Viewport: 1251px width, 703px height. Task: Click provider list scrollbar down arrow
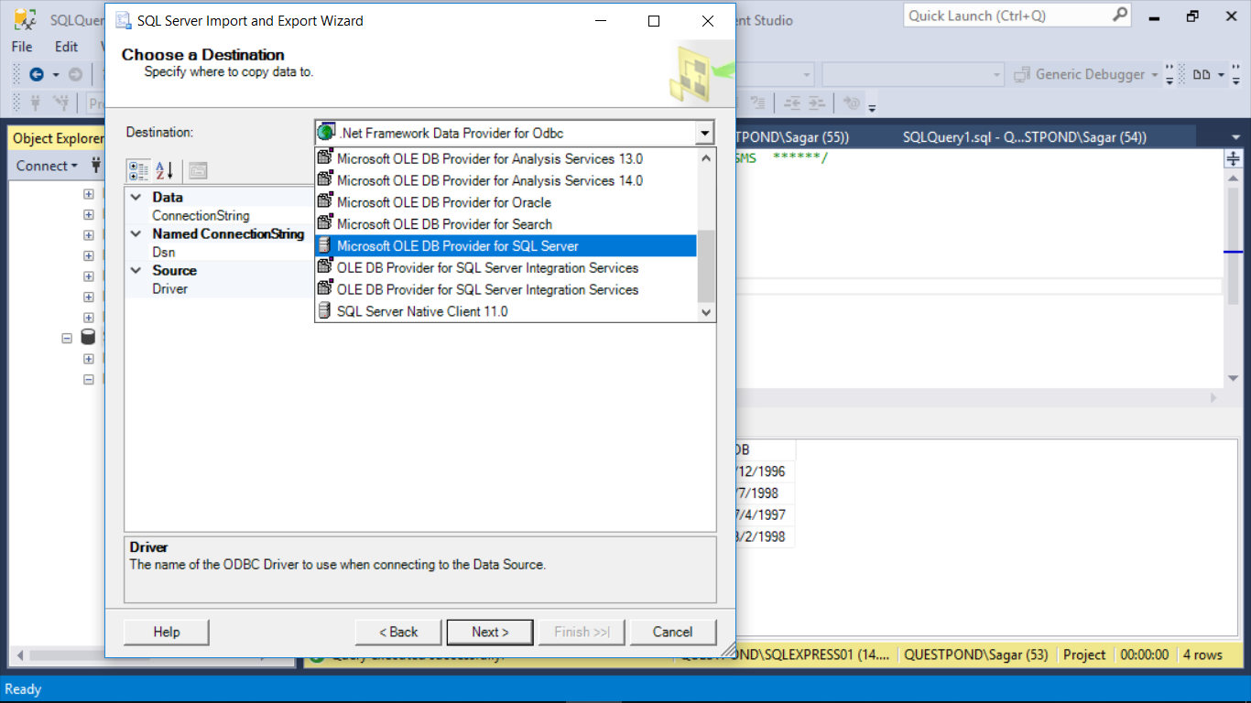pos(706,312)
